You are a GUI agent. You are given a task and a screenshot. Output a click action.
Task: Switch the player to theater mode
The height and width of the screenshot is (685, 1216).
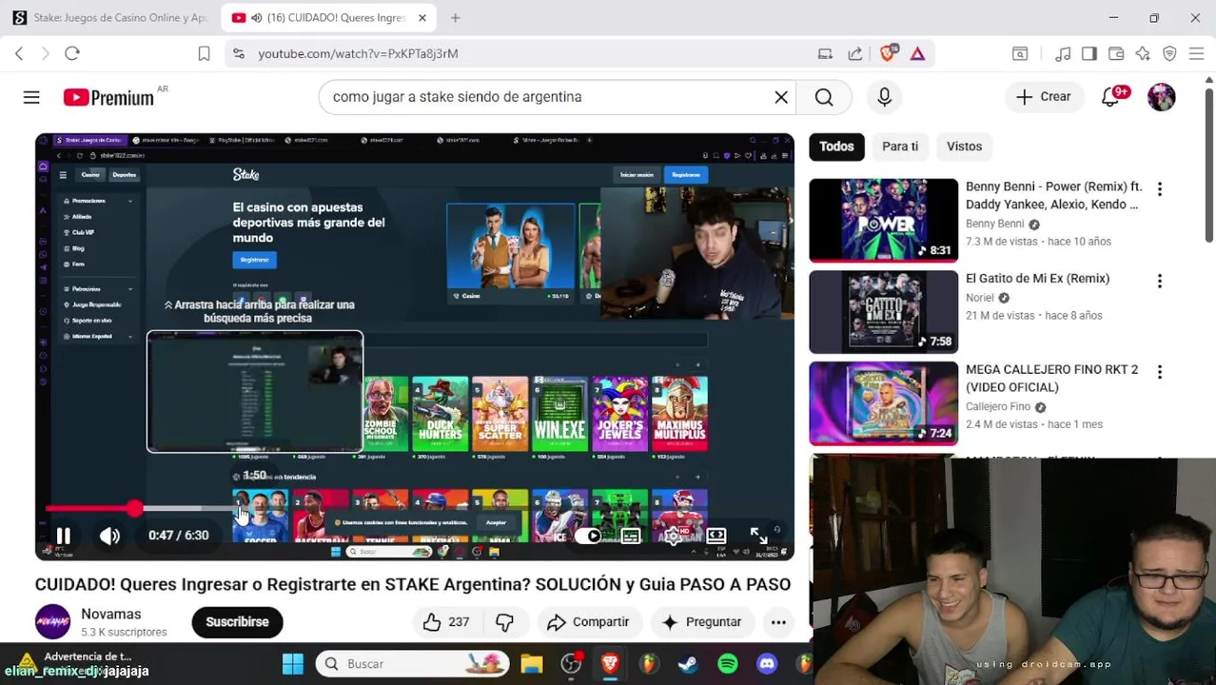pyautogui.click(x=716, y=536)
